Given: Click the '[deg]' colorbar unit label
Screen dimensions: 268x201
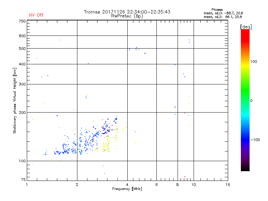Looking at the screenshot, I should pos(246,27).
